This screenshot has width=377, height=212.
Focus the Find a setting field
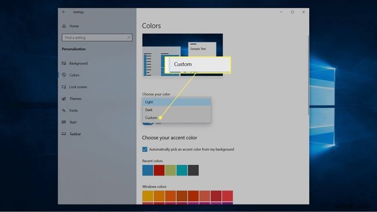(x=97, y=38)
